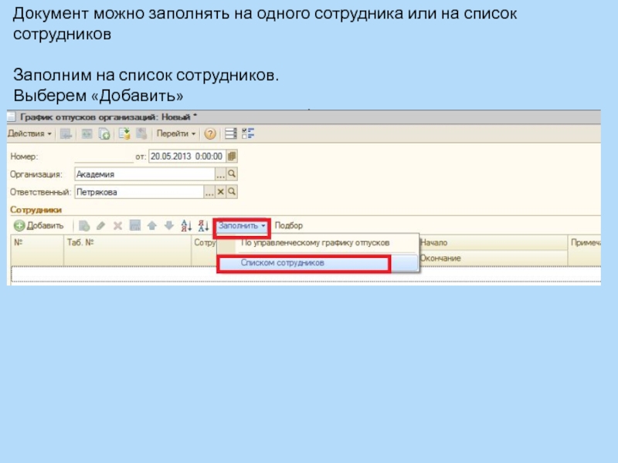Screen dimensions: 618x463
Task: Move the row up with the up arrow
Action: coord(151,225)
